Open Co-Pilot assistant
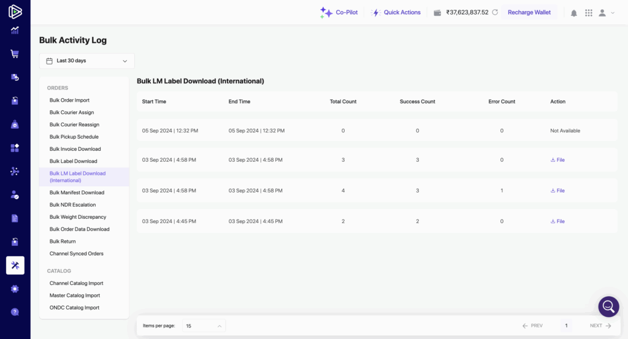Image resolution: width=628 pixels, height=339 pixels. 339,12
